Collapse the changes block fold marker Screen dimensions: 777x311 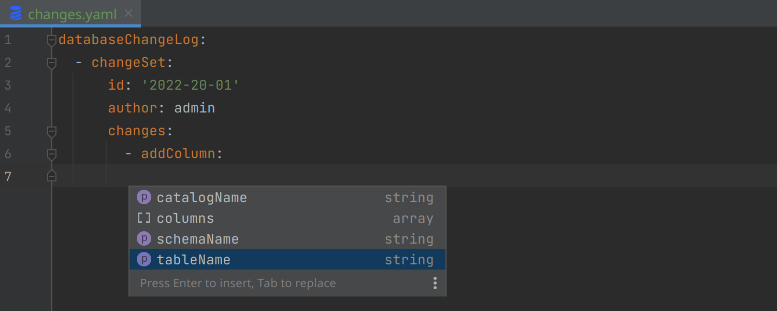(x=51, y=131)
